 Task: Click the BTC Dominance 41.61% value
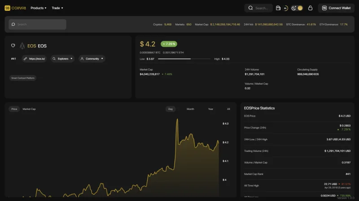tap(311, 25)
